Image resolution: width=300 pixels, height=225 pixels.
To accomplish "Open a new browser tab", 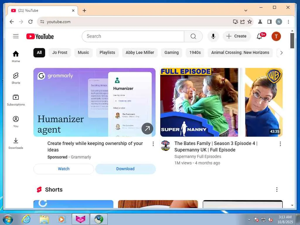I will pyautogui.click(x=84, y=11).
